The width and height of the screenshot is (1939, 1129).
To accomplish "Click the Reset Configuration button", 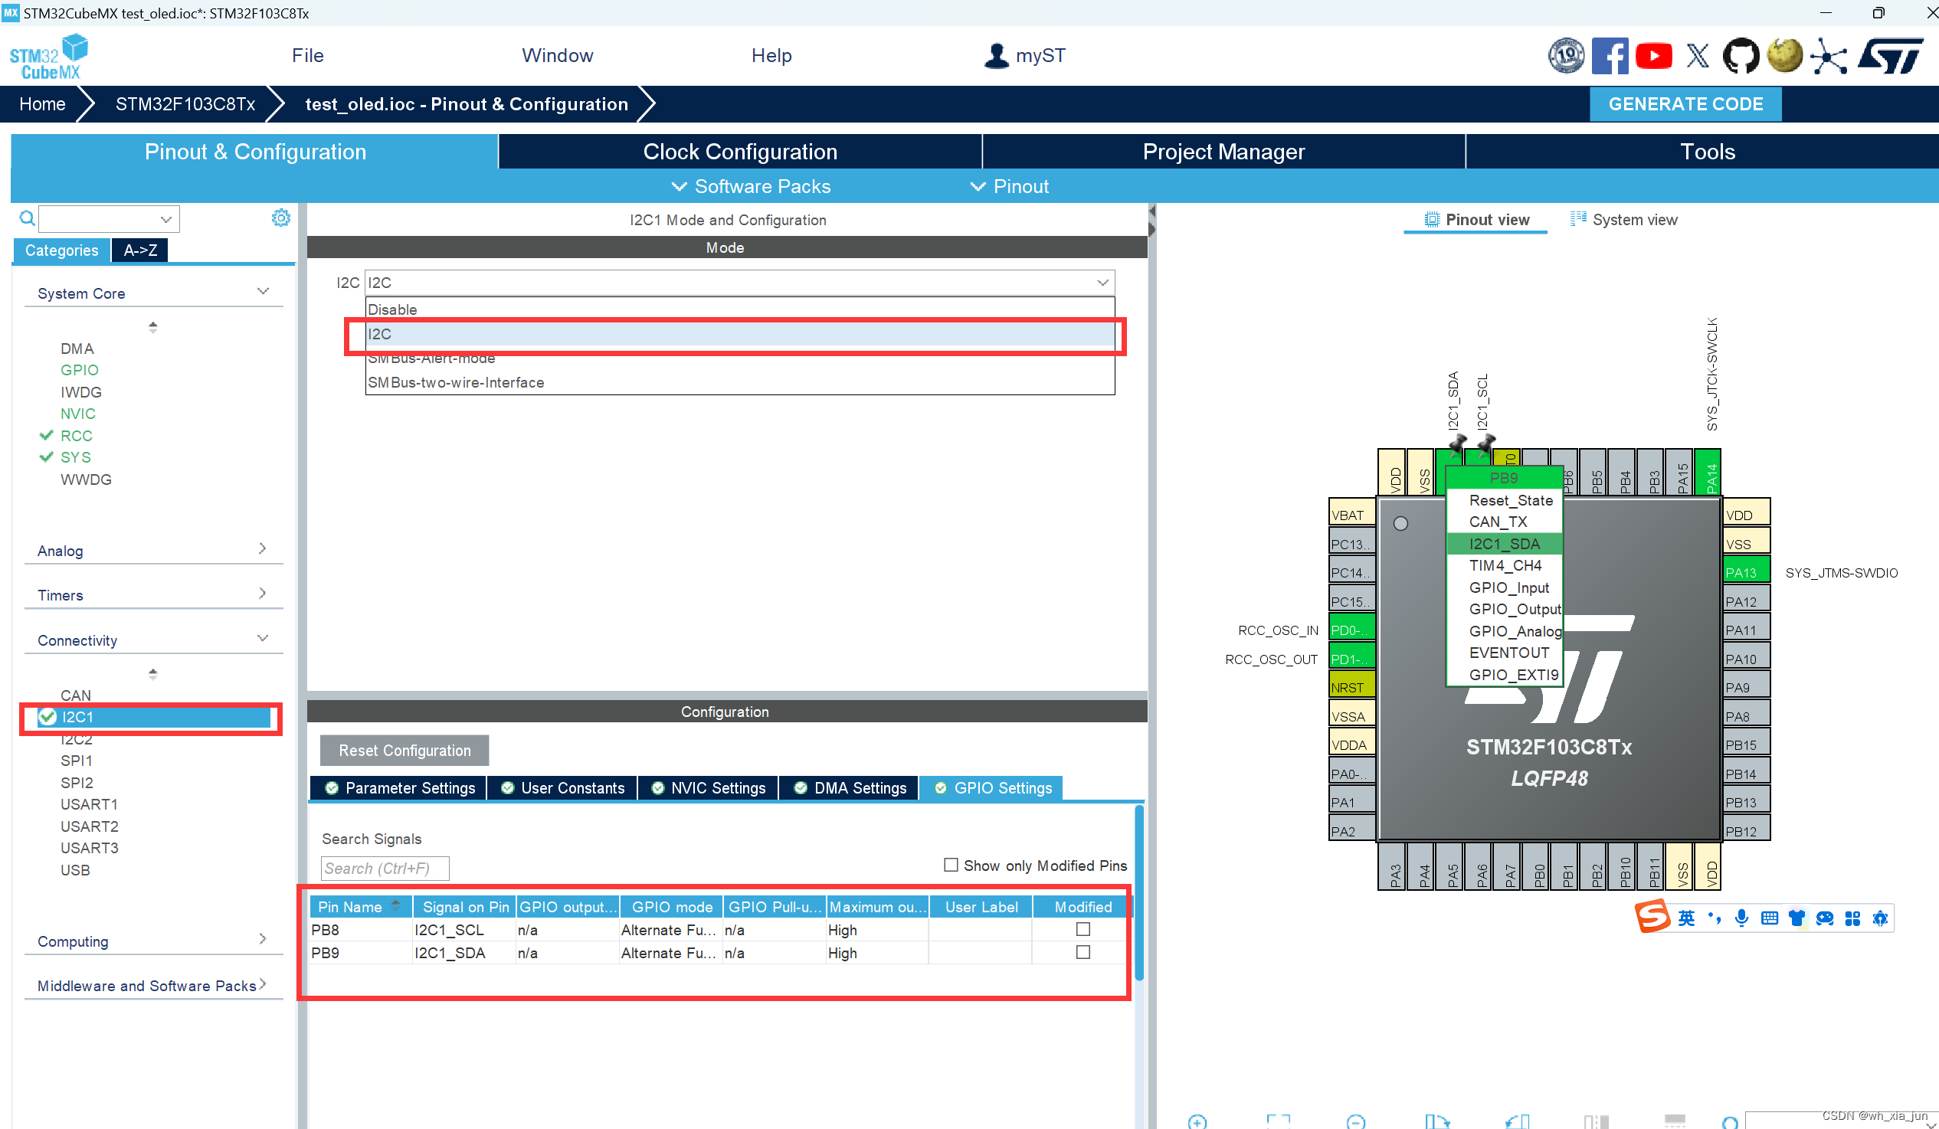I will pos(404,751).
